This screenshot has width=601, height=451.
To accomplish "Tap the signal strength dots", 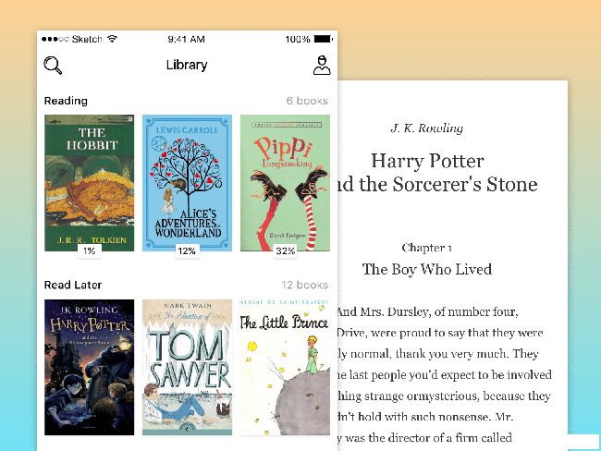I will (x=55, y=39).
